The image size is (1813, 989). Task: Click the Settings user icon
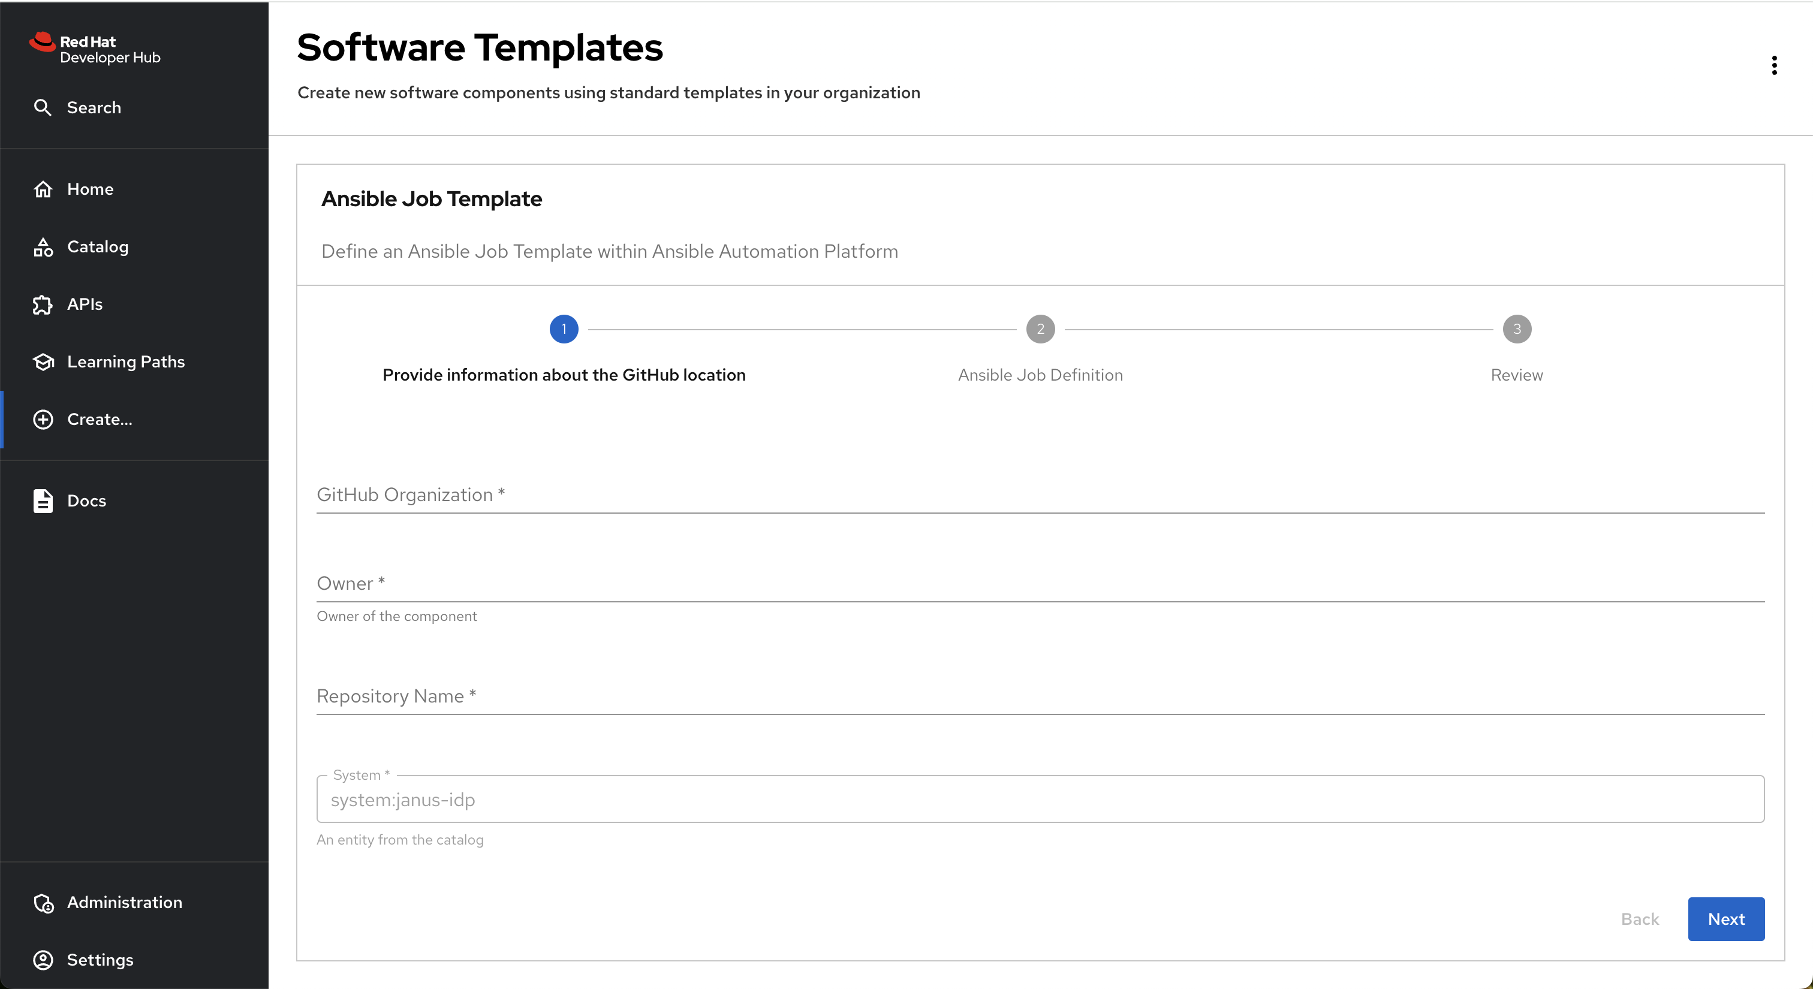(43, 960)
